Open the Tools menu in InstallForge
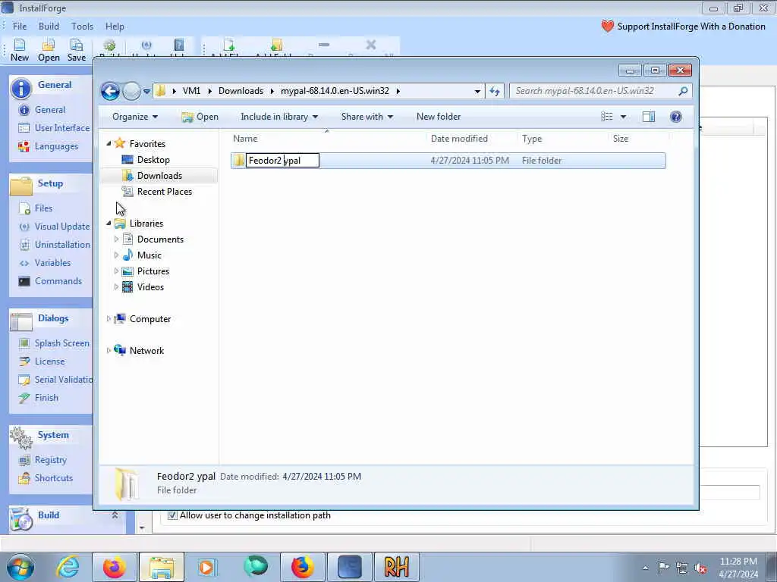 coord(82,27)
